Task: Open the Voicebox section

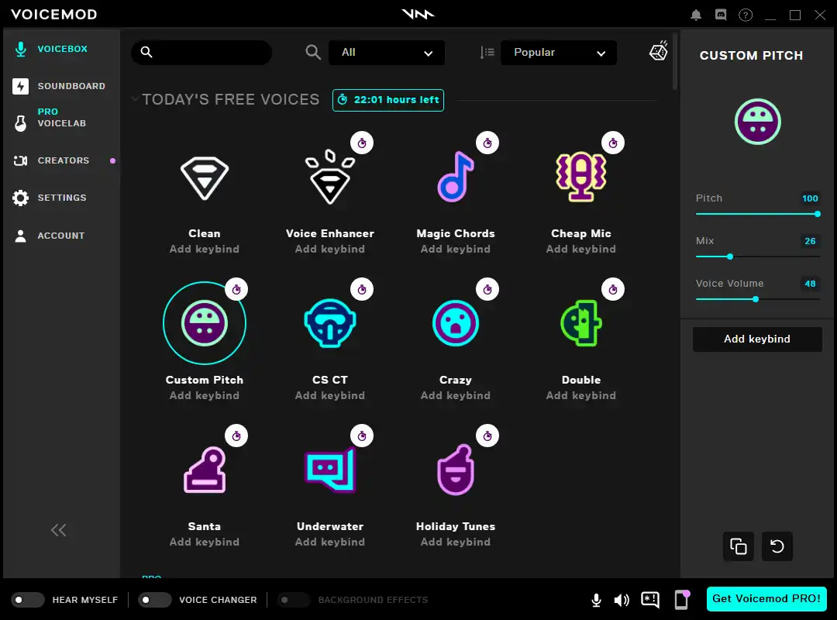Action: [x=62, y=49]
